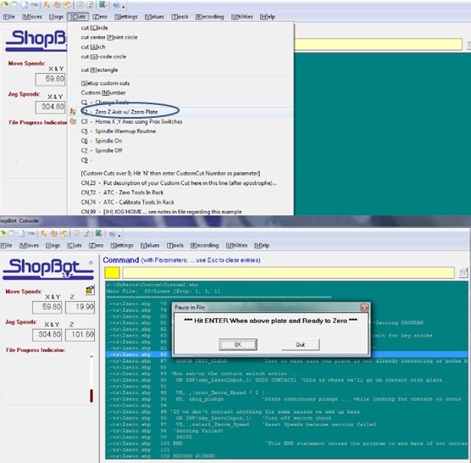Open [F]ile menu in Cuts-menu window
The height and width of the screenshot is (463, 471).
pyautogui.click(x=8, y=17)
